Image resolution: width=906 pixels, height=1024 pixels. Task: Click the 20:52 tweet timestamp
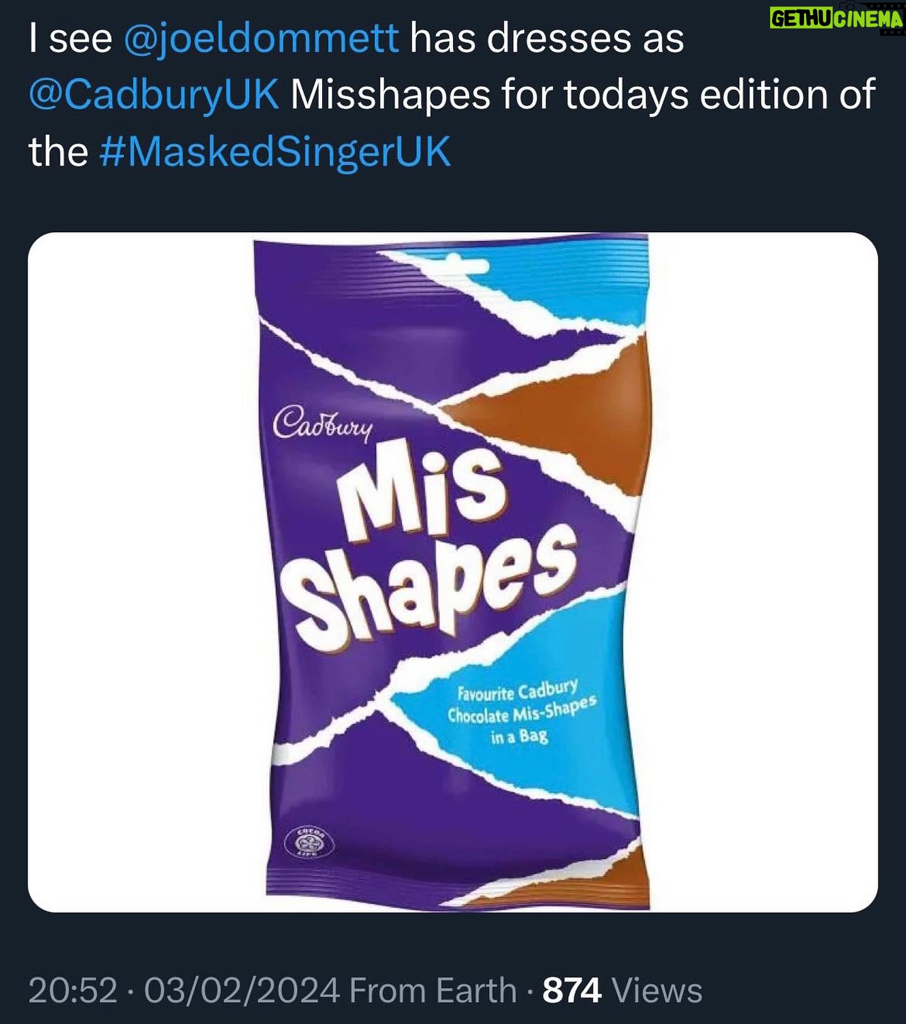click(73, 990)
